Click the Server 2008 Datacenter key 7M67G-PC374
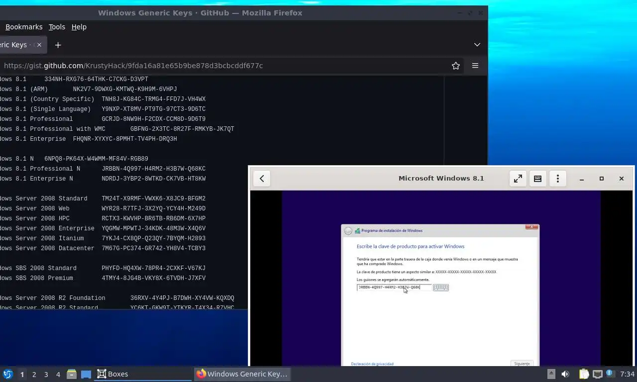This screenshot has height=382, width=637. coord(154,248)
